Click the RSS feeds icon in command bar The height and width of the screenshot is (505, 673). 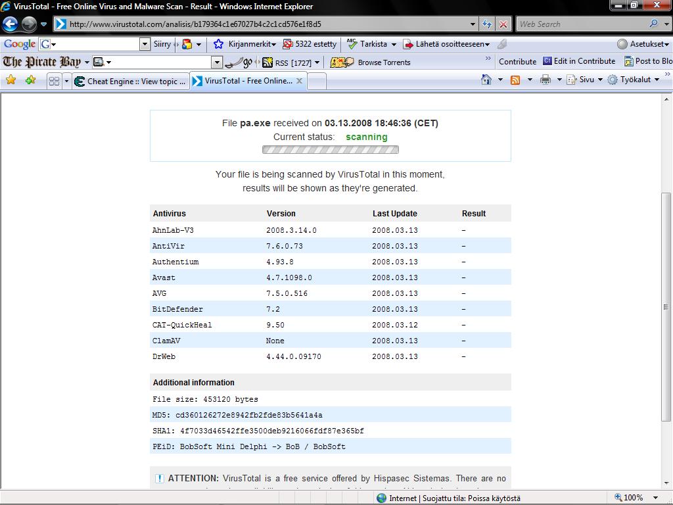click(515, 80)
